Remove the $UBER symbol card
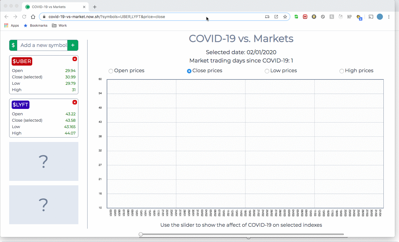 click(x=74, y=59)
